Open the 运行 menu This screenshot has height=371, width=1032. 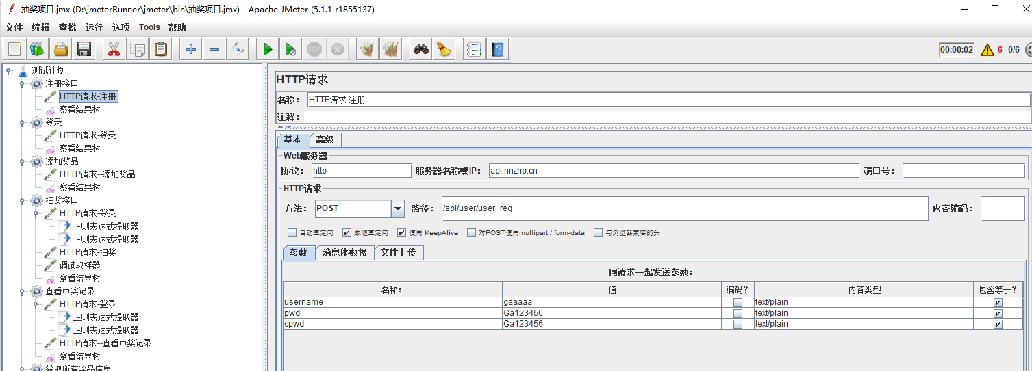[x=94, y=27]
